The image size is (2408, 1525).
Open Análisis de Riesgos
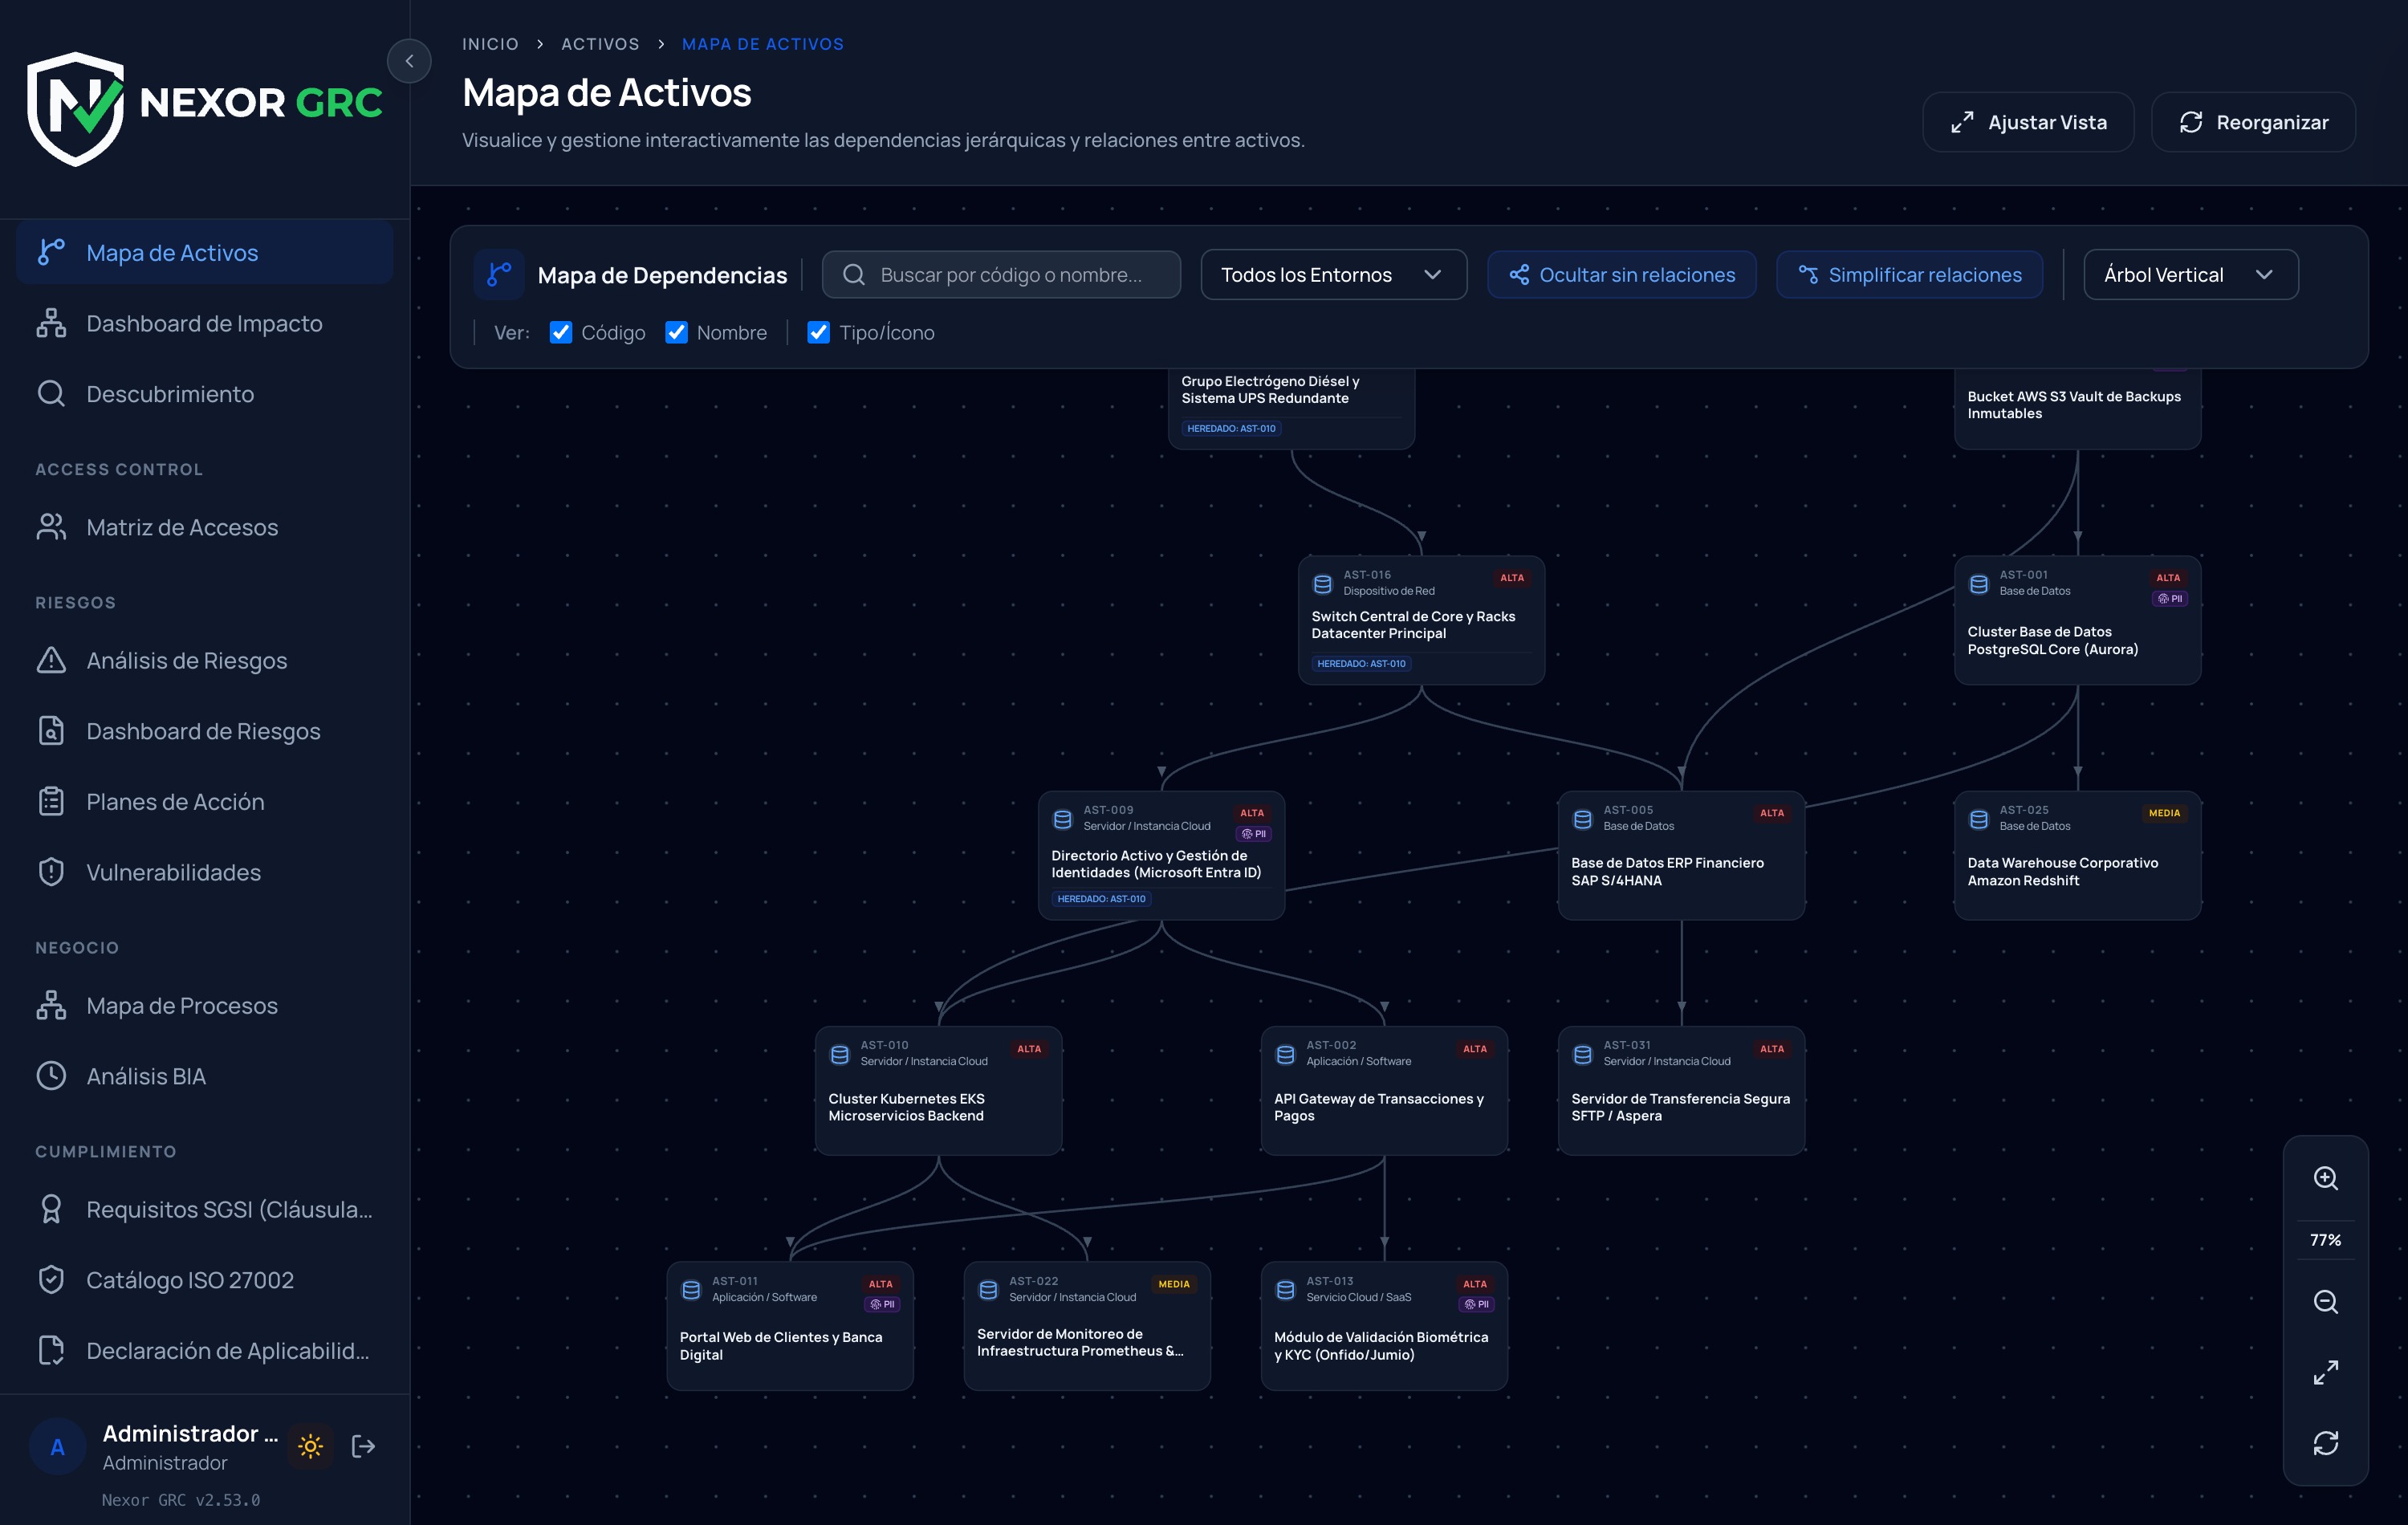coord(205,660)
